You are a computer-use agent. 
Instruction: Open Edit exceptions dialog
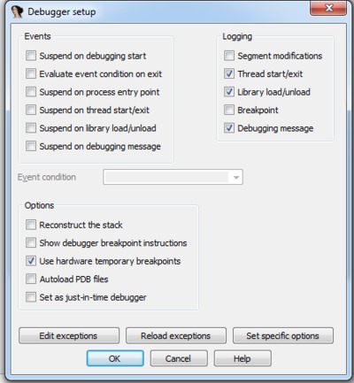[69, 335]
